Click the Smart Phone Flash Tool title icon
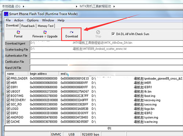This screenshot has height=136, width=183. [6, 14]
